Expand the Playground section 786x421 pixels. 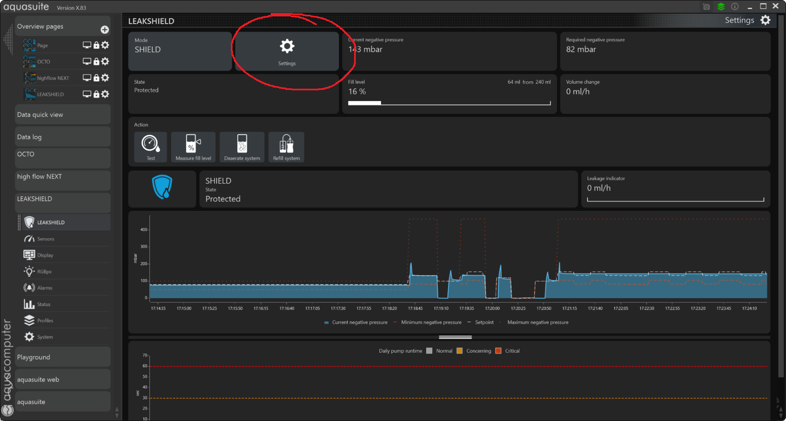pyautogui.click(x=63, y=357)
